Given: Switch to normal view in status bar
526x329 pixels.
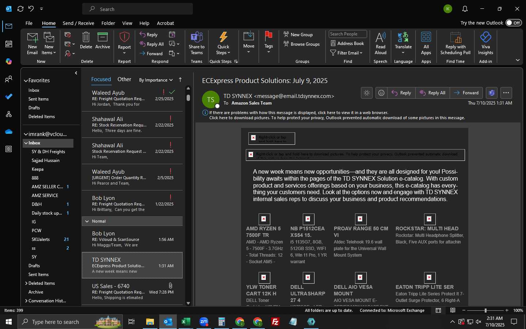Looking at the screenshot, I should click(438, 310).
